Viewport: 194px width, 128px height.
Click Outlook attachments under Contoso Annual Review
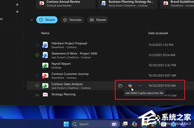[x=59, y=6]
